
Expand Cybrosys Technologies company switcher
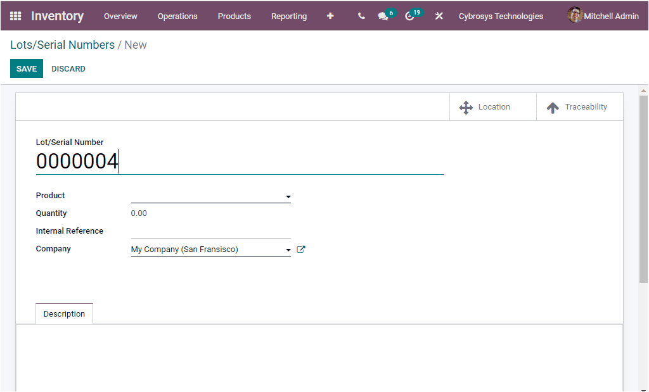point(501,16)
